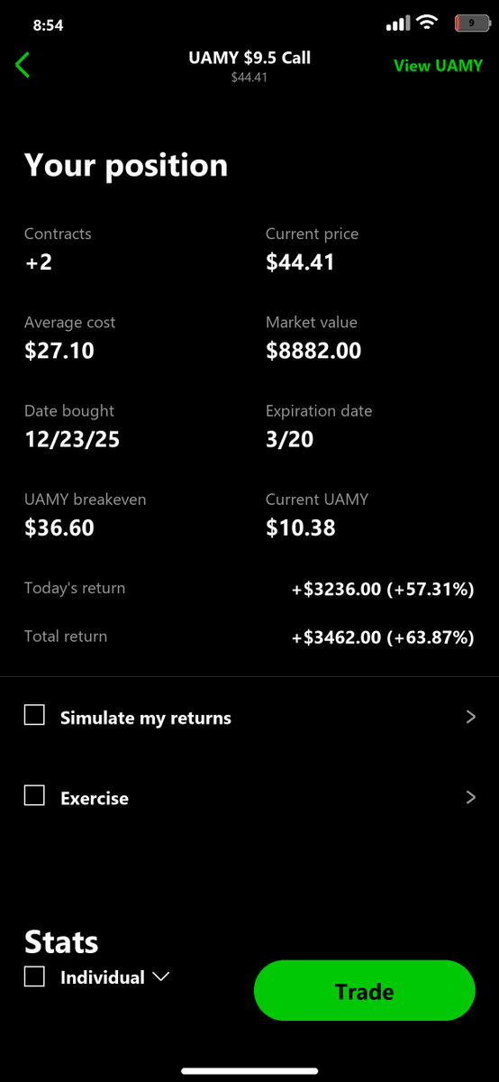499x1082 pixels.
Task: Tap the battery indicator in status bar
Action: (x=470, y=24)
